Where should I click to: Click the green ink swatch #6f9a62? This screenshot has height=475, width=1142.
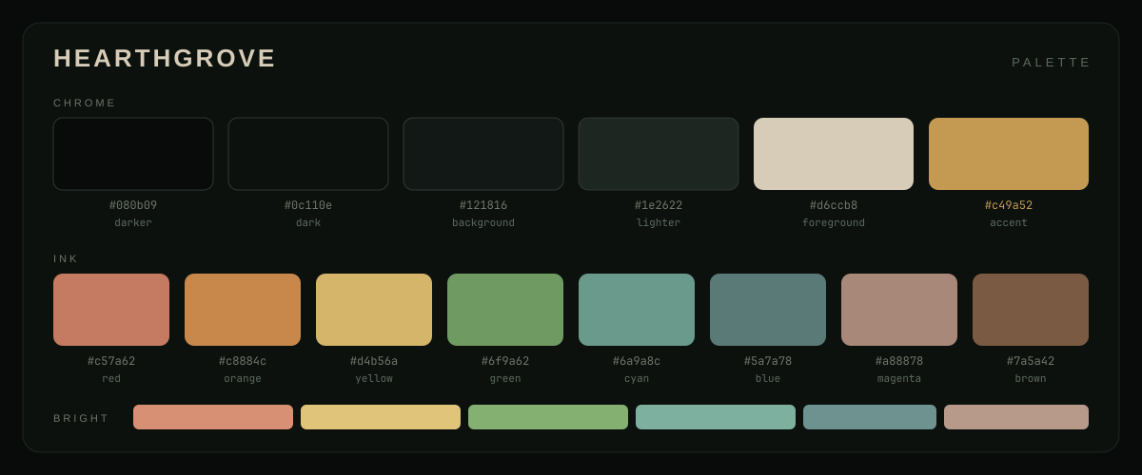click(505, 310)
